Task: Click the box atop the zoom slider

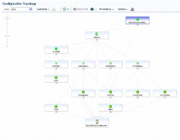Action: click(7, 24)
